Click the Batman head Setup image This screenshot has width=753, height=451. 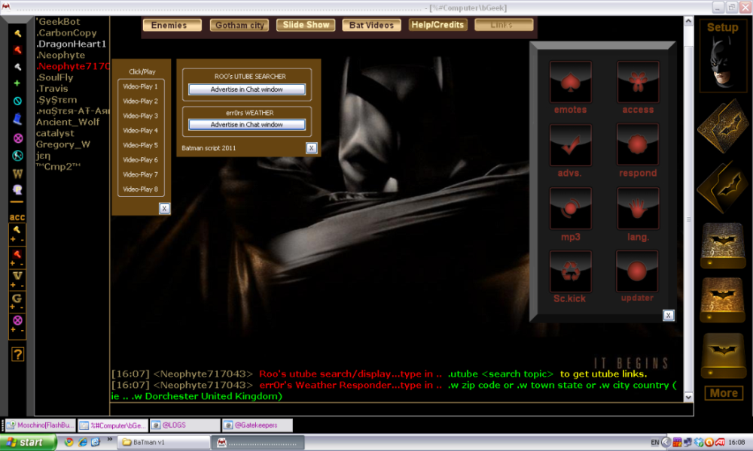[x=723, y=64]
